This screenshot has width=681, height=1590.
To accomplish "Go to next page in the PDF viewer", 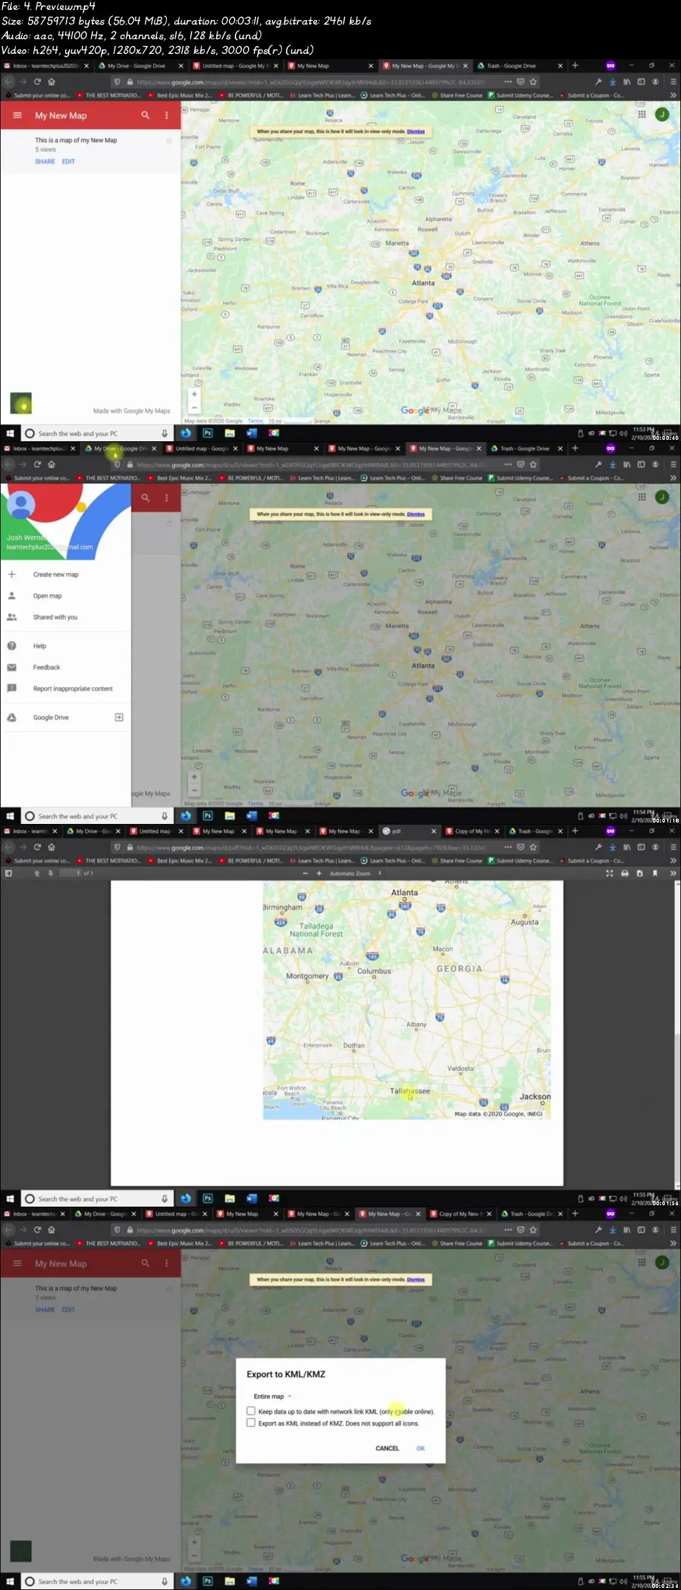I will click(51, 873).
